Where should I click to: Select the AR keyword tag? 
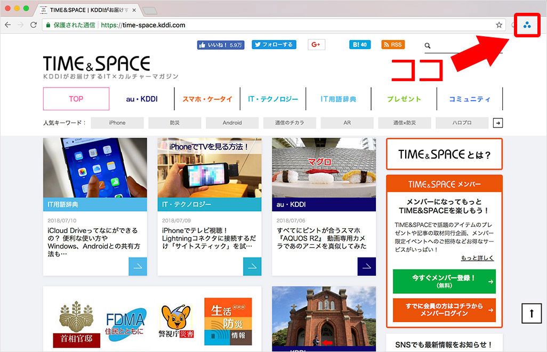pos(347,123)
